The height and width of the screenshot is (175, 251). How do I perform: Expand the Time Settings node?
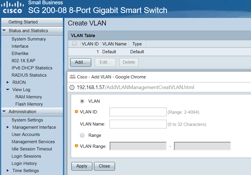tap(8, 171)
